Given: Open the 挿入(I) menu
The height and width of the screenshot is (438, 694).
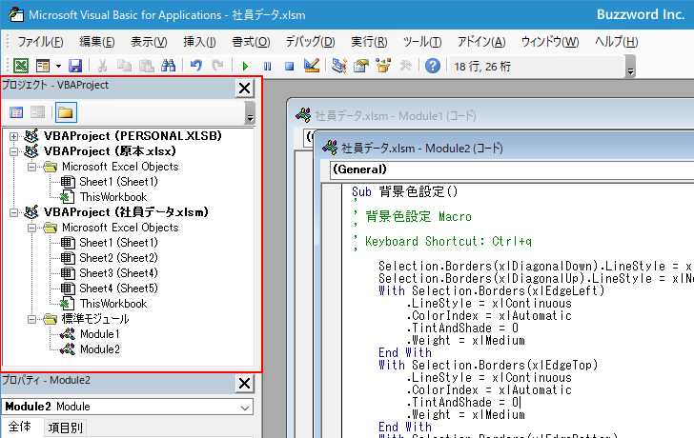Looking at the screenshot, I should coord(199,42).
